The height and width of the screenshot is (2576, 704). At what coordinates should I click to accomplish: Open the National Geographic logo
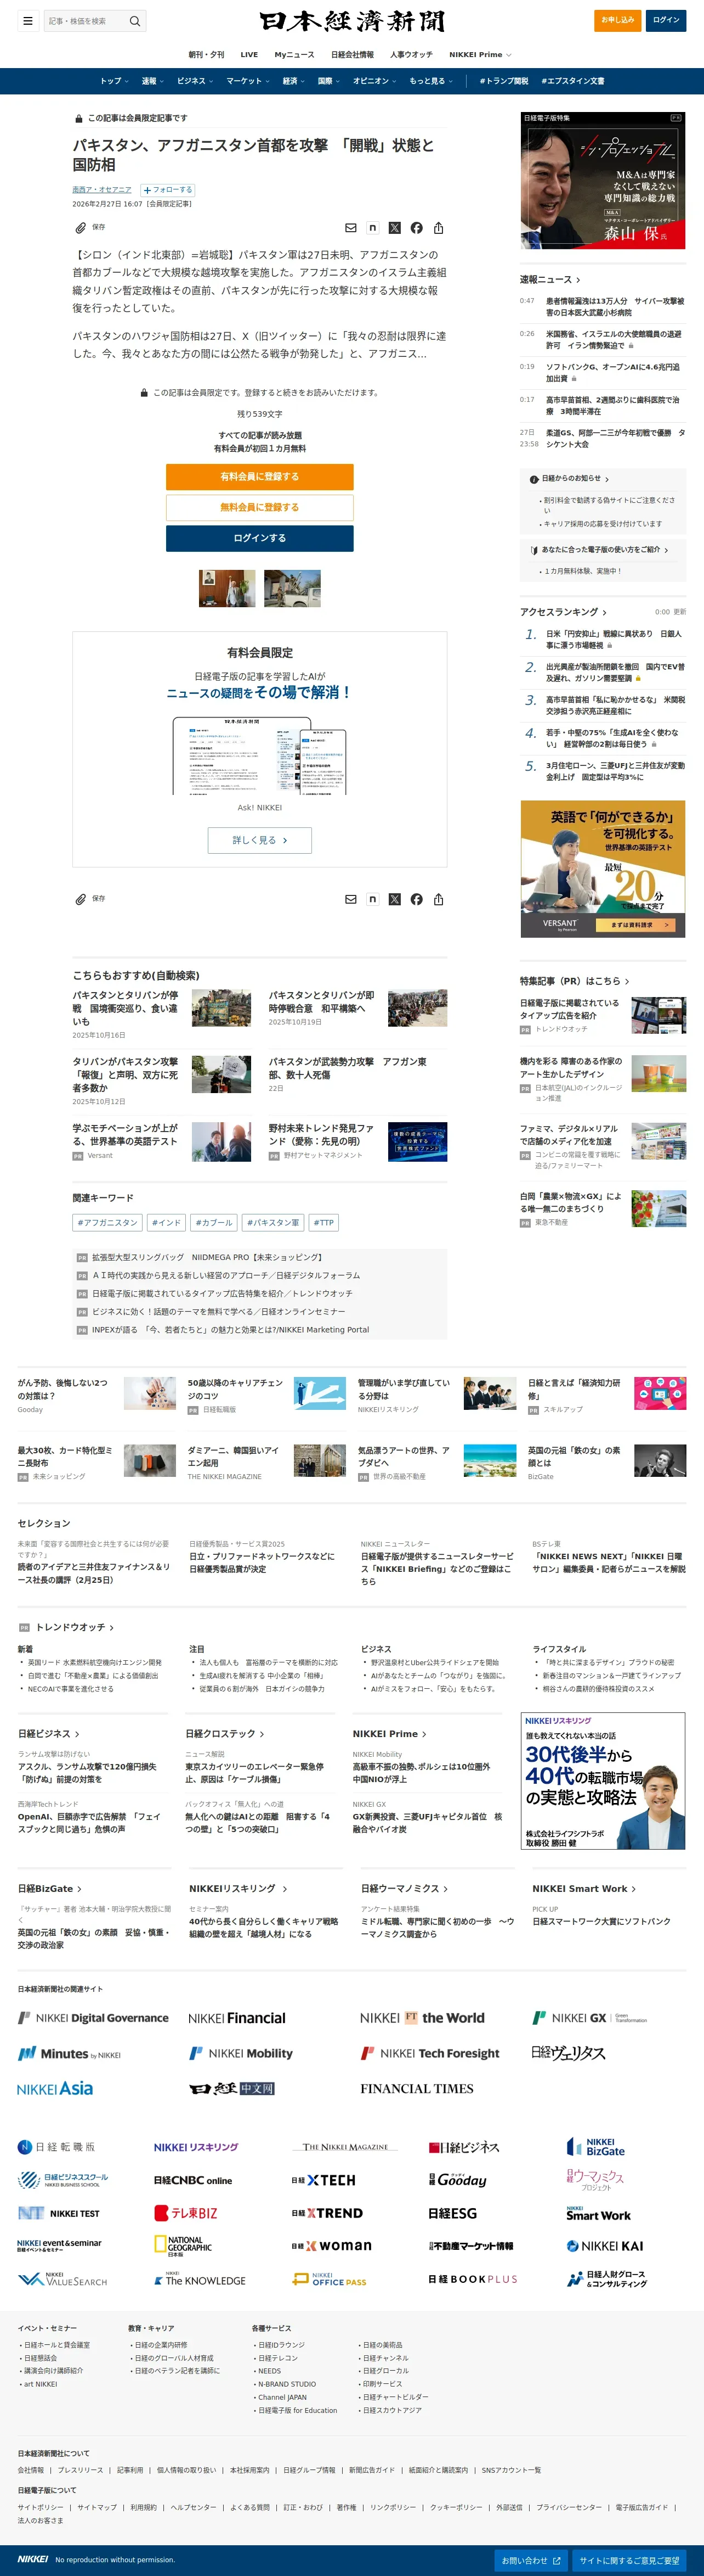(184, 2246)
